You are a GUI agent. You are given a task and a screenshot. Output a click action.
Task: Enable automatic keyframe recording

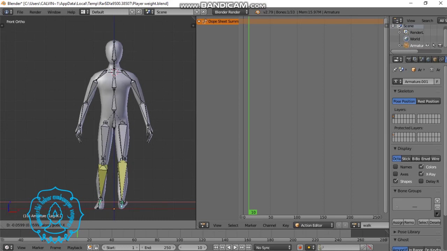pyautogui.click(x=300, y=248)
